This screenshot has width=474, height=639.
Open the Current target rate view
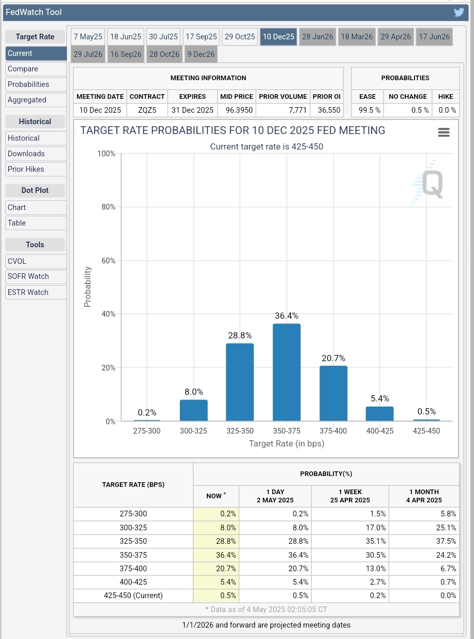36,53
